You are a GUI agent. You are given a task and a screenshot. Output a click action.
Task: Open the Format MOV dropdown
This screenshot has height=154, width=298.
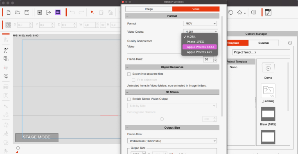click(x=200, y=24)
